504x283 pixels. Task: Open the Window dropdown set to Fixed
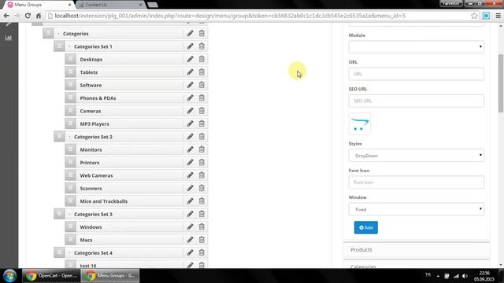click(x=417, y=209)
